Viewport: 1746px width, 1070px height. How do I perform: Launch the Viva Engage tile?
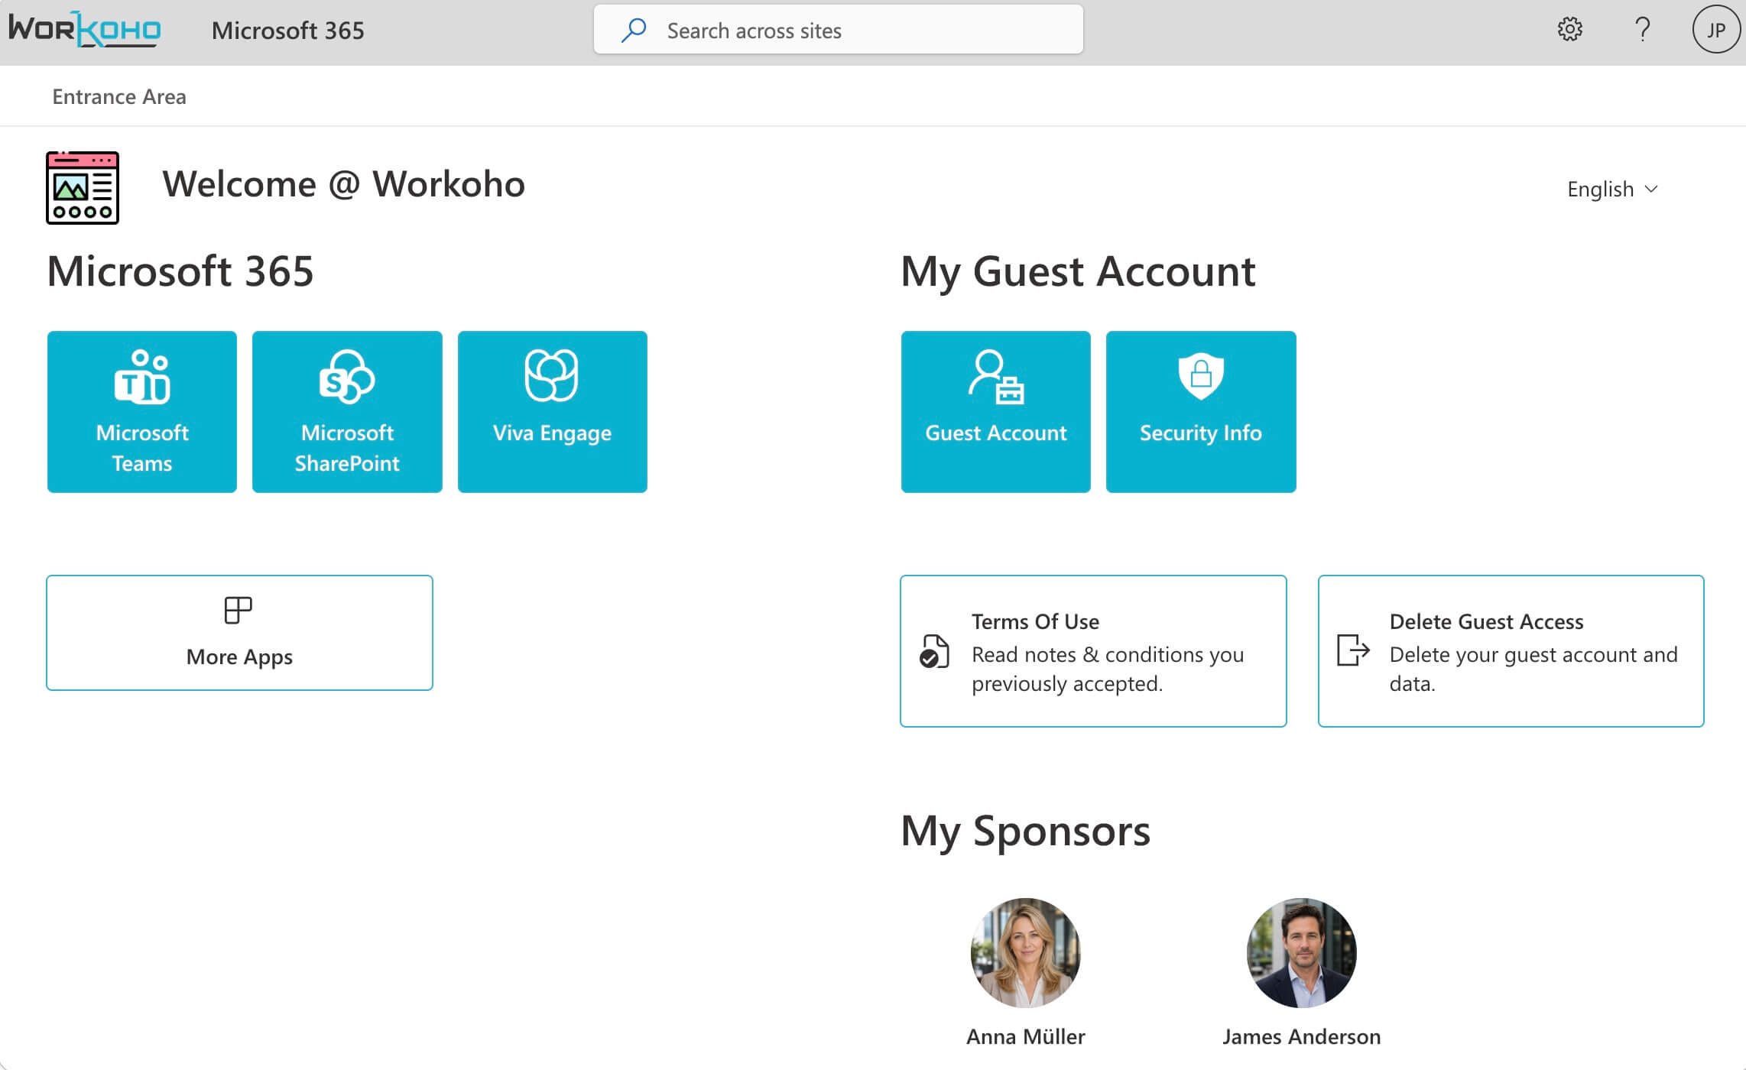pos(553,412)
